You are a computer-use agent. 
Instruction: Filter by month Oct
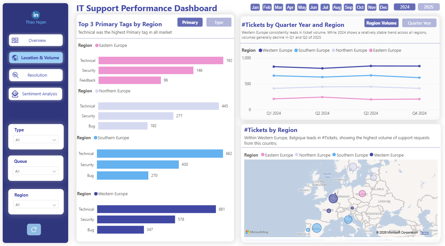point(360,7)
